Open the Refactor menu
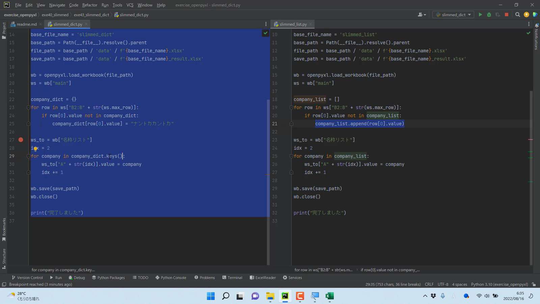The image size is (540, 304). [x=89, y=5]
